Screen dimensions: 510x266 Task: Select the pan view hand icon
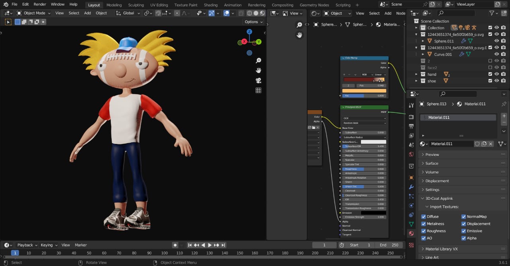tap(258, 71)
